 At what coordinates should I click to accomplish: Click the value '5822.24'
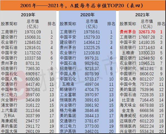(147, 126)
